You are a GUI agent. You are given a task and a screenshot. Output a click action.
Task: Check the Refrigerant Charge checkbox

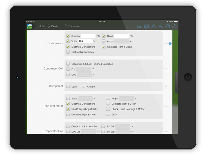click(x=83, y=87)
